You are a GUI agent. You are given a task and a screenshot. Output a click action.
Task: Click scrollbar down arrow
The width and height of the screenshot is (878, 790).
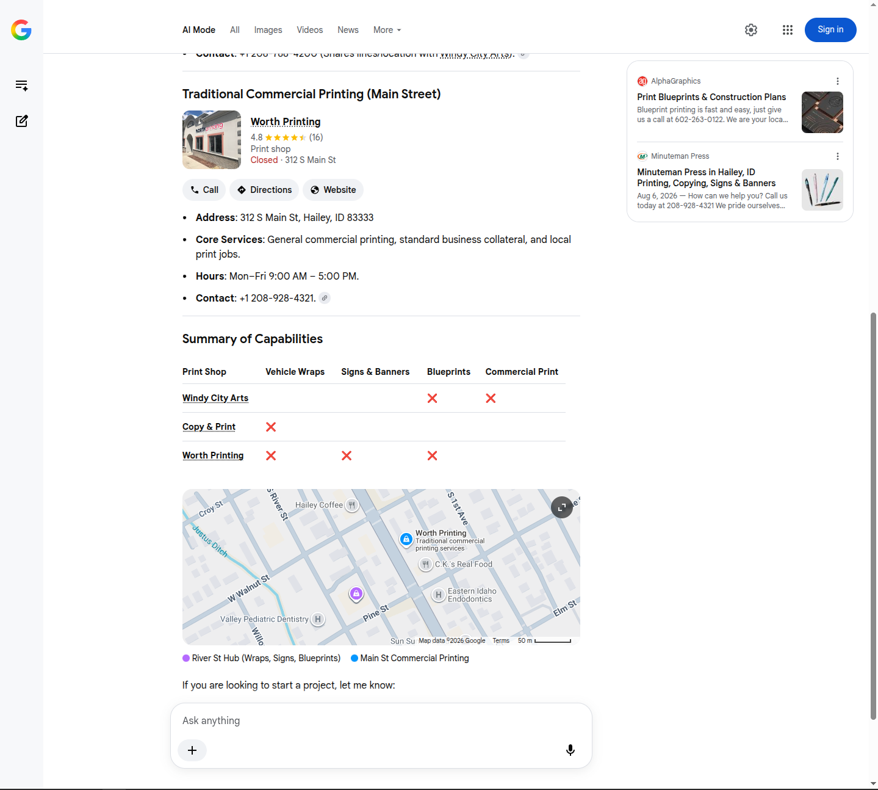click(873, 783)
